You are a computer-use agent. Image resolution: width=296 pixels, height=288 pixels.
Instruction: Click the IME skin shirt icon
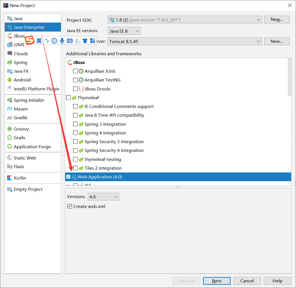click(x=85, y=41)
